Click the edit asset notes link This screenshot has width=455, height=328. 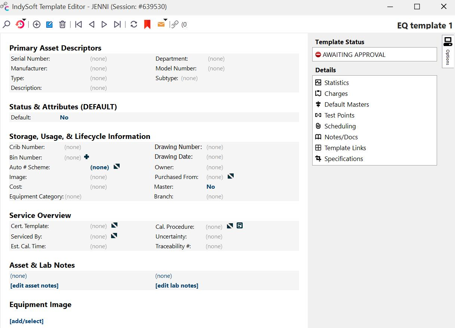tap(34, 285)
